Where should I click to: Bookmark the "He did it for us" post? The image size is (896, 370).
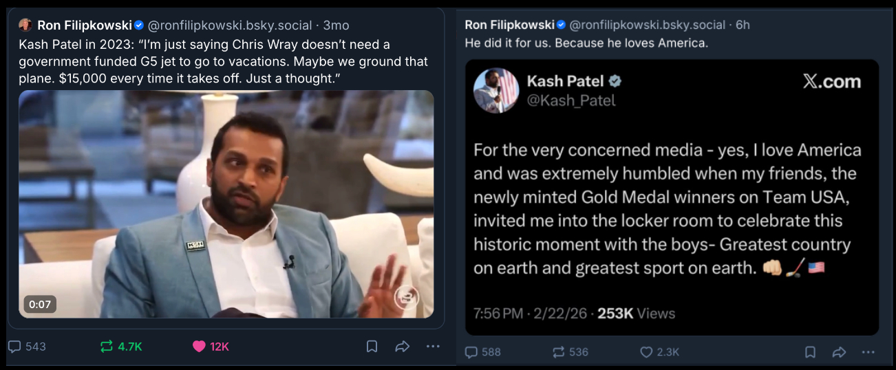pyautogui.click(x=810, y=352)
